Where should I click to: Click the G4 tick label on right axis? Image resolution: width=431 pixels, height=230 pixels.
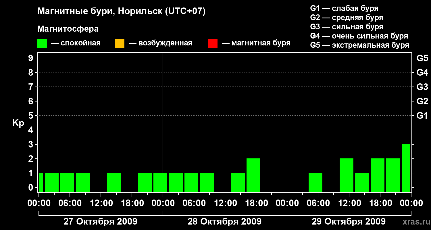[x=422, y=72]
